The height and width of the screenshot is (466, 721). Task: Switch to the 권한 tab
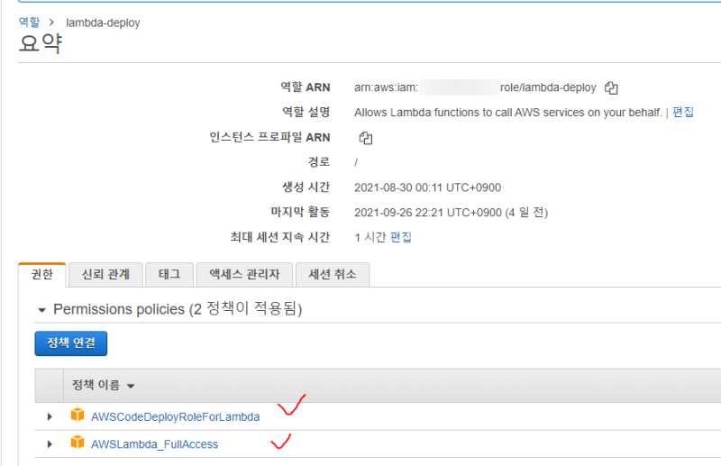[41, 275]
